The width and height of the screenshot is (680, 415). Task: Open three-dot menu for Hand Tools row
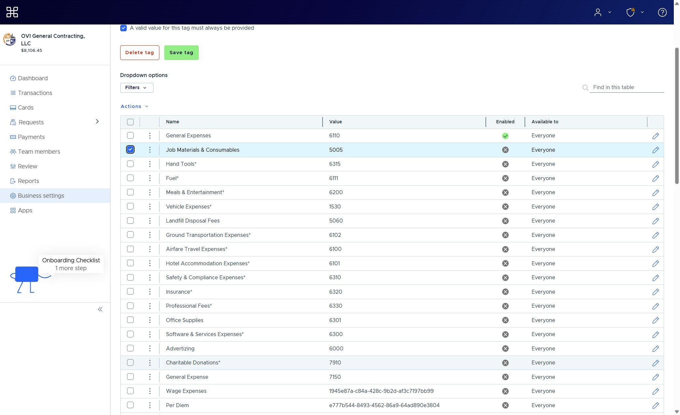tap(150, 164)
